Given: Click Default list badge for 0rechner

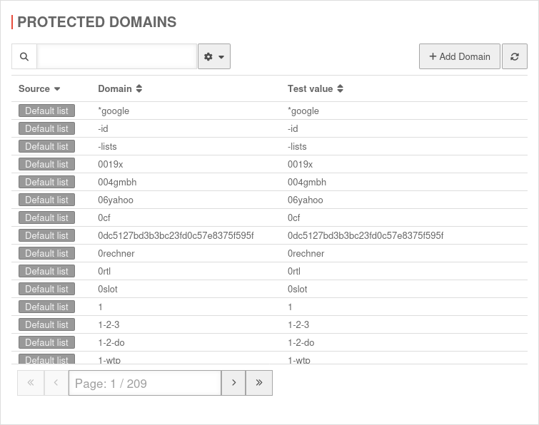Looking at the screenshot, I should tap(46, 253).
